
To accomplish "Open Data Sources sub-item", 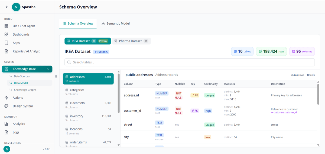I will coord(22,76).
